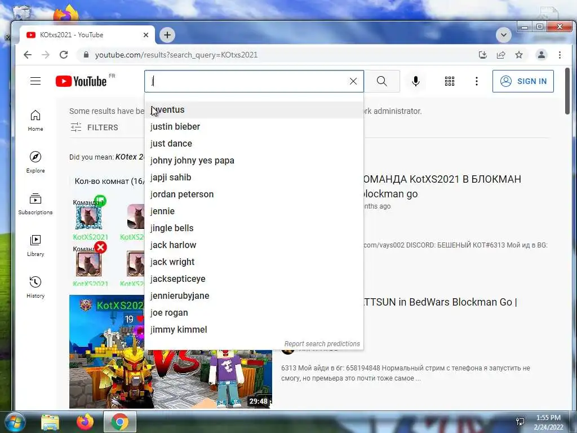The height and width of the screenshot is (433, 577).
Task: Choose 'jack harlow' from the predictions
Action: pos(254,245)
